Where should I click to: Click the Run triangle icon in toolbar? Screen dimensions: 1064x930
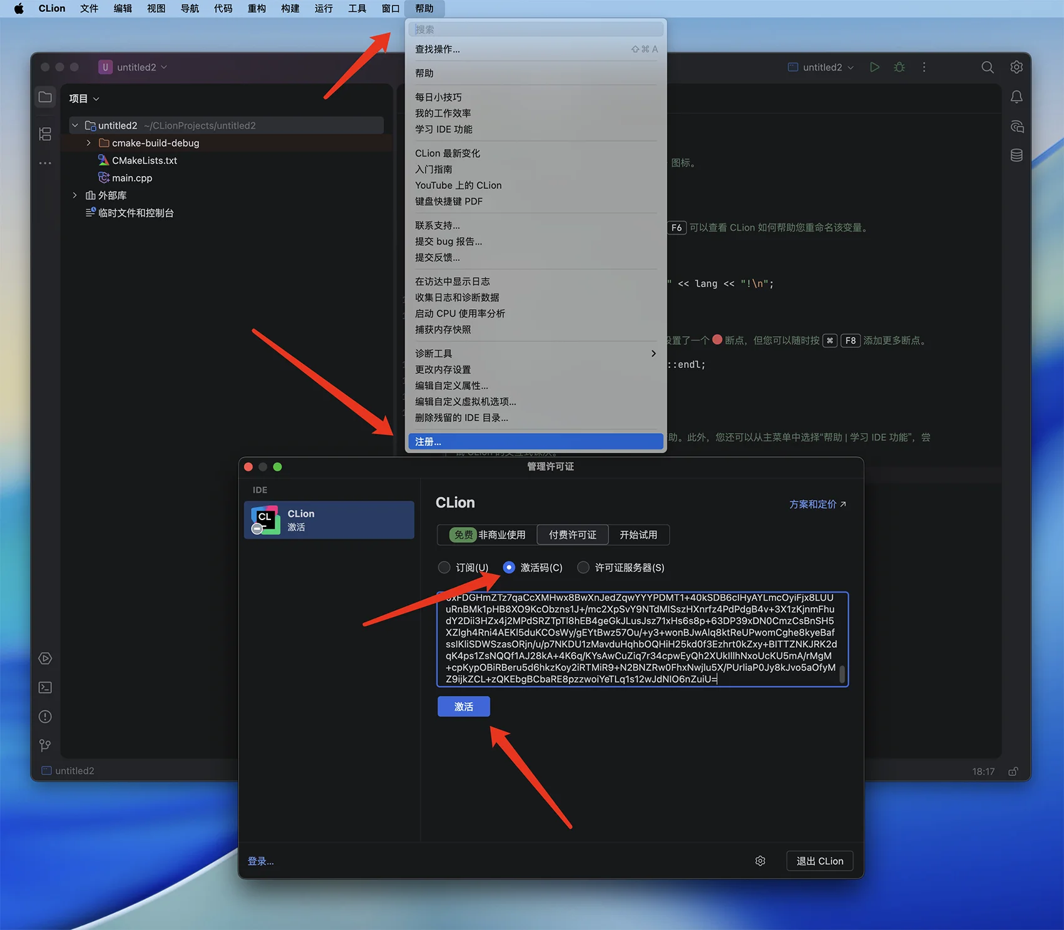tap(874, 67)
